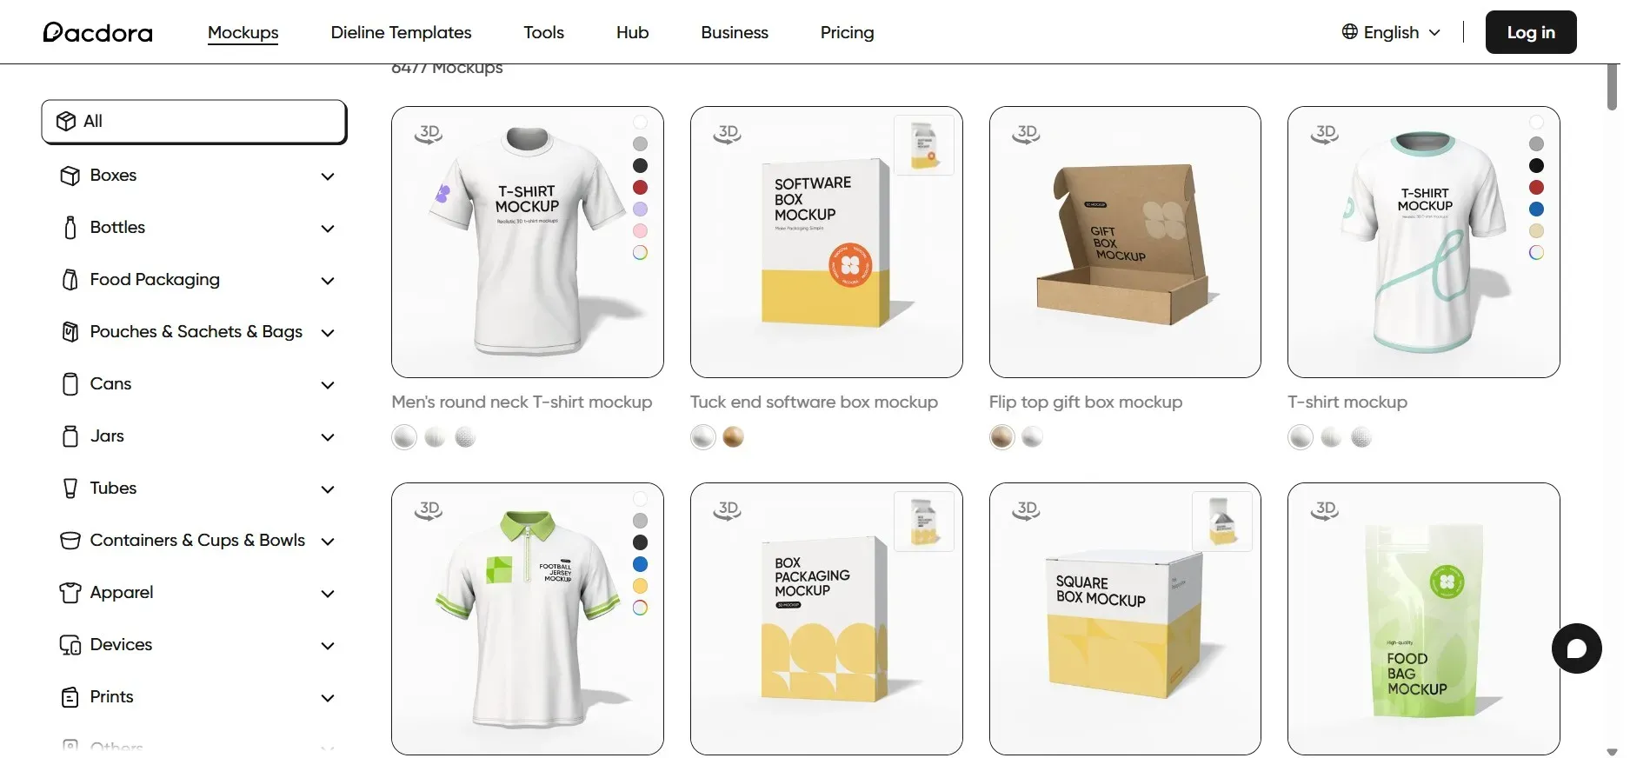Select kraft material under software box mockup

[x=733, y=437]
